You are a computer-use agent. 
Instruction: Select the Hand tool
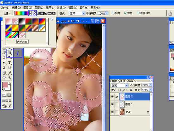tap(4, 78)
